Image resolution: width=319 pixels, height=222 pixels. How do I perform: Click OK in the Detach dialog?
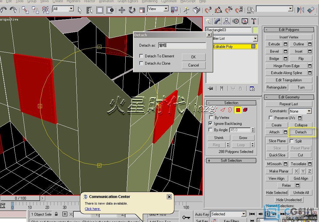pyautogui.click(x=193, y=57)
